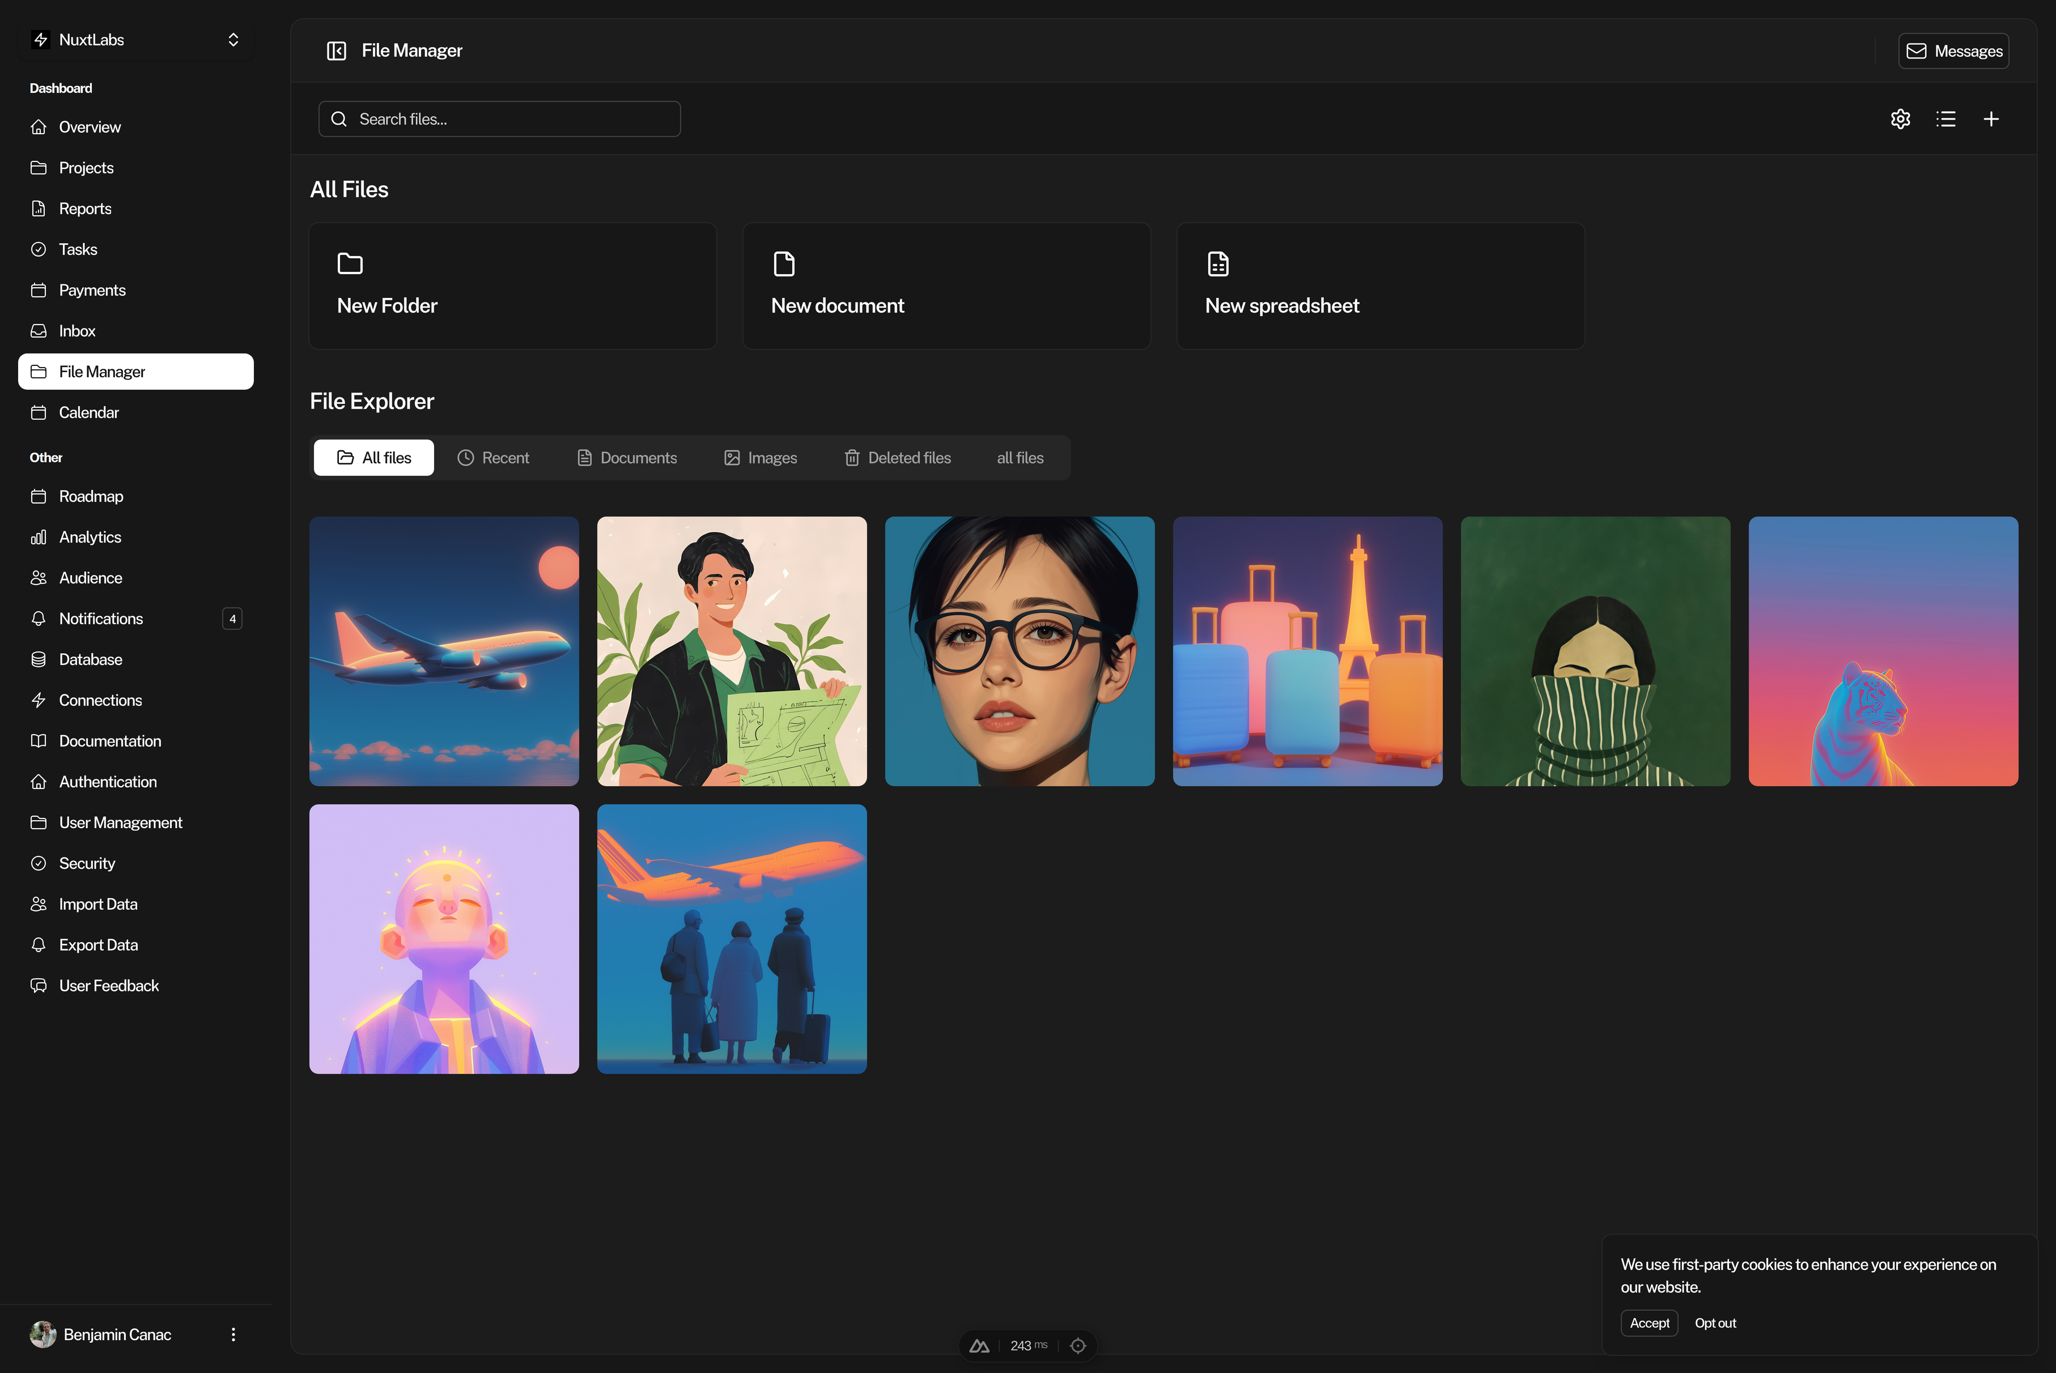Switch to the Deleted files tab

pyautogui.click(x=898, y=458)
